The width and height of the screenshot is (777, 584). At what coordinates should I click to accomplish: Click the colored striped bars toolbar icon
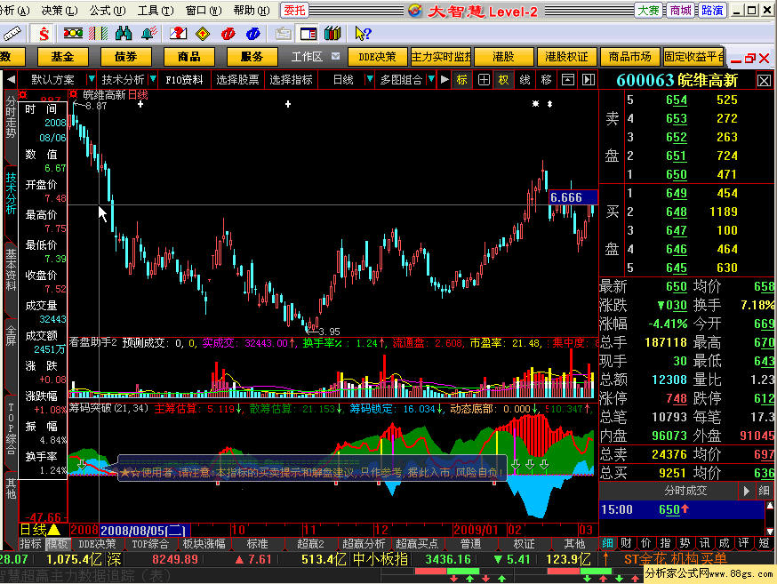click(x=98, y=34)
